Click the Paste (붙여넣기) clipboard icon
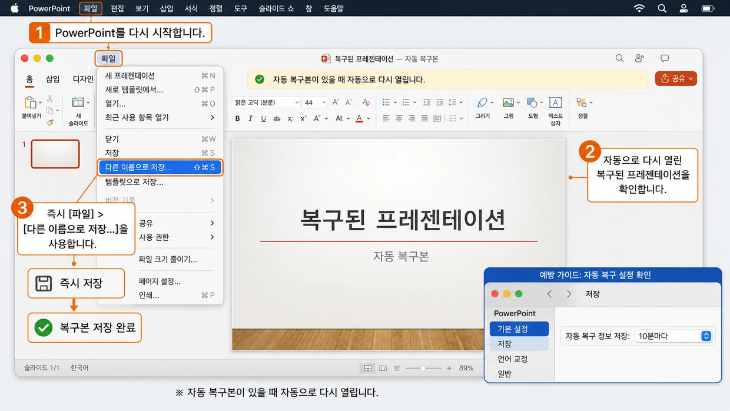Viewport: 730px width, 411px height. [x=31, y=102]
